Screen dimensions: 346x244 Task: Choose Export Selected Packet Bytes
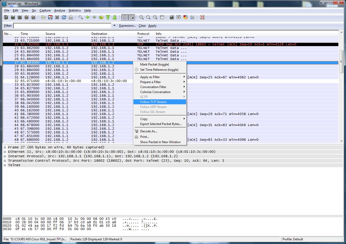tap(160, 124)
